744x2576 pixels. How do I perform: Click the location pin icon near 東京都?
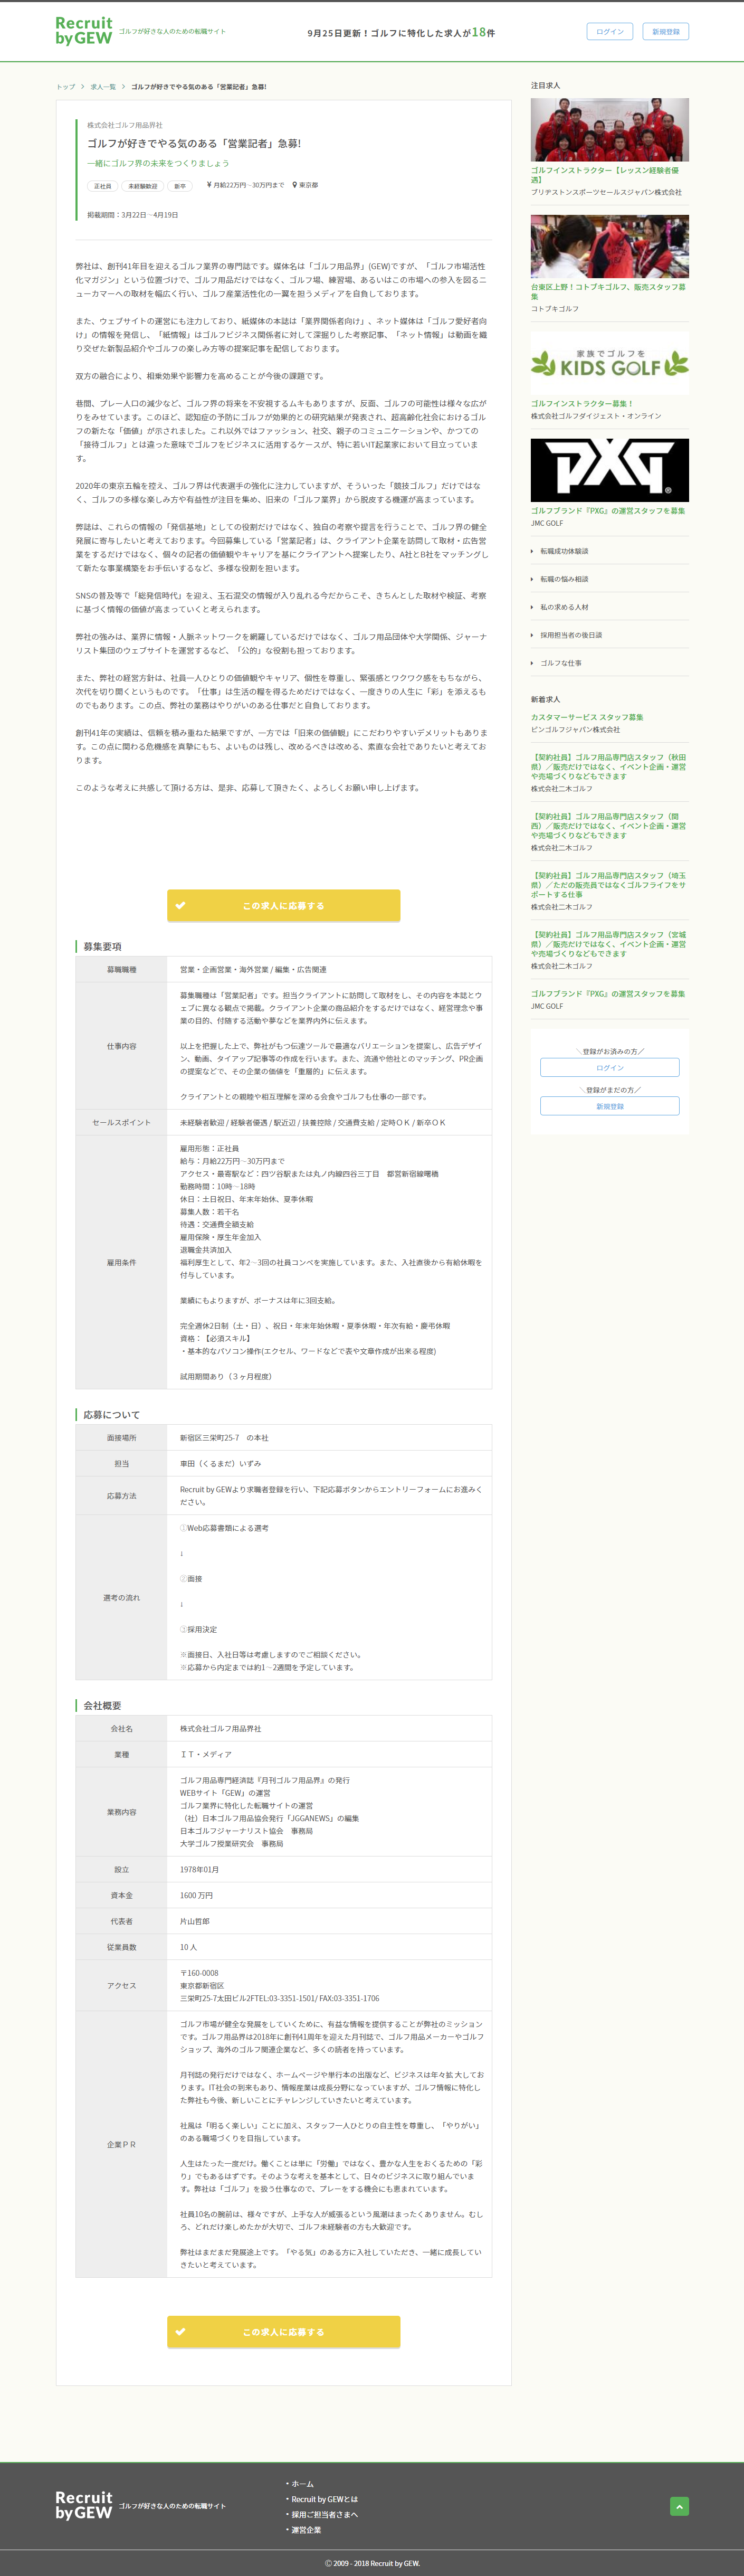[295, 185]
